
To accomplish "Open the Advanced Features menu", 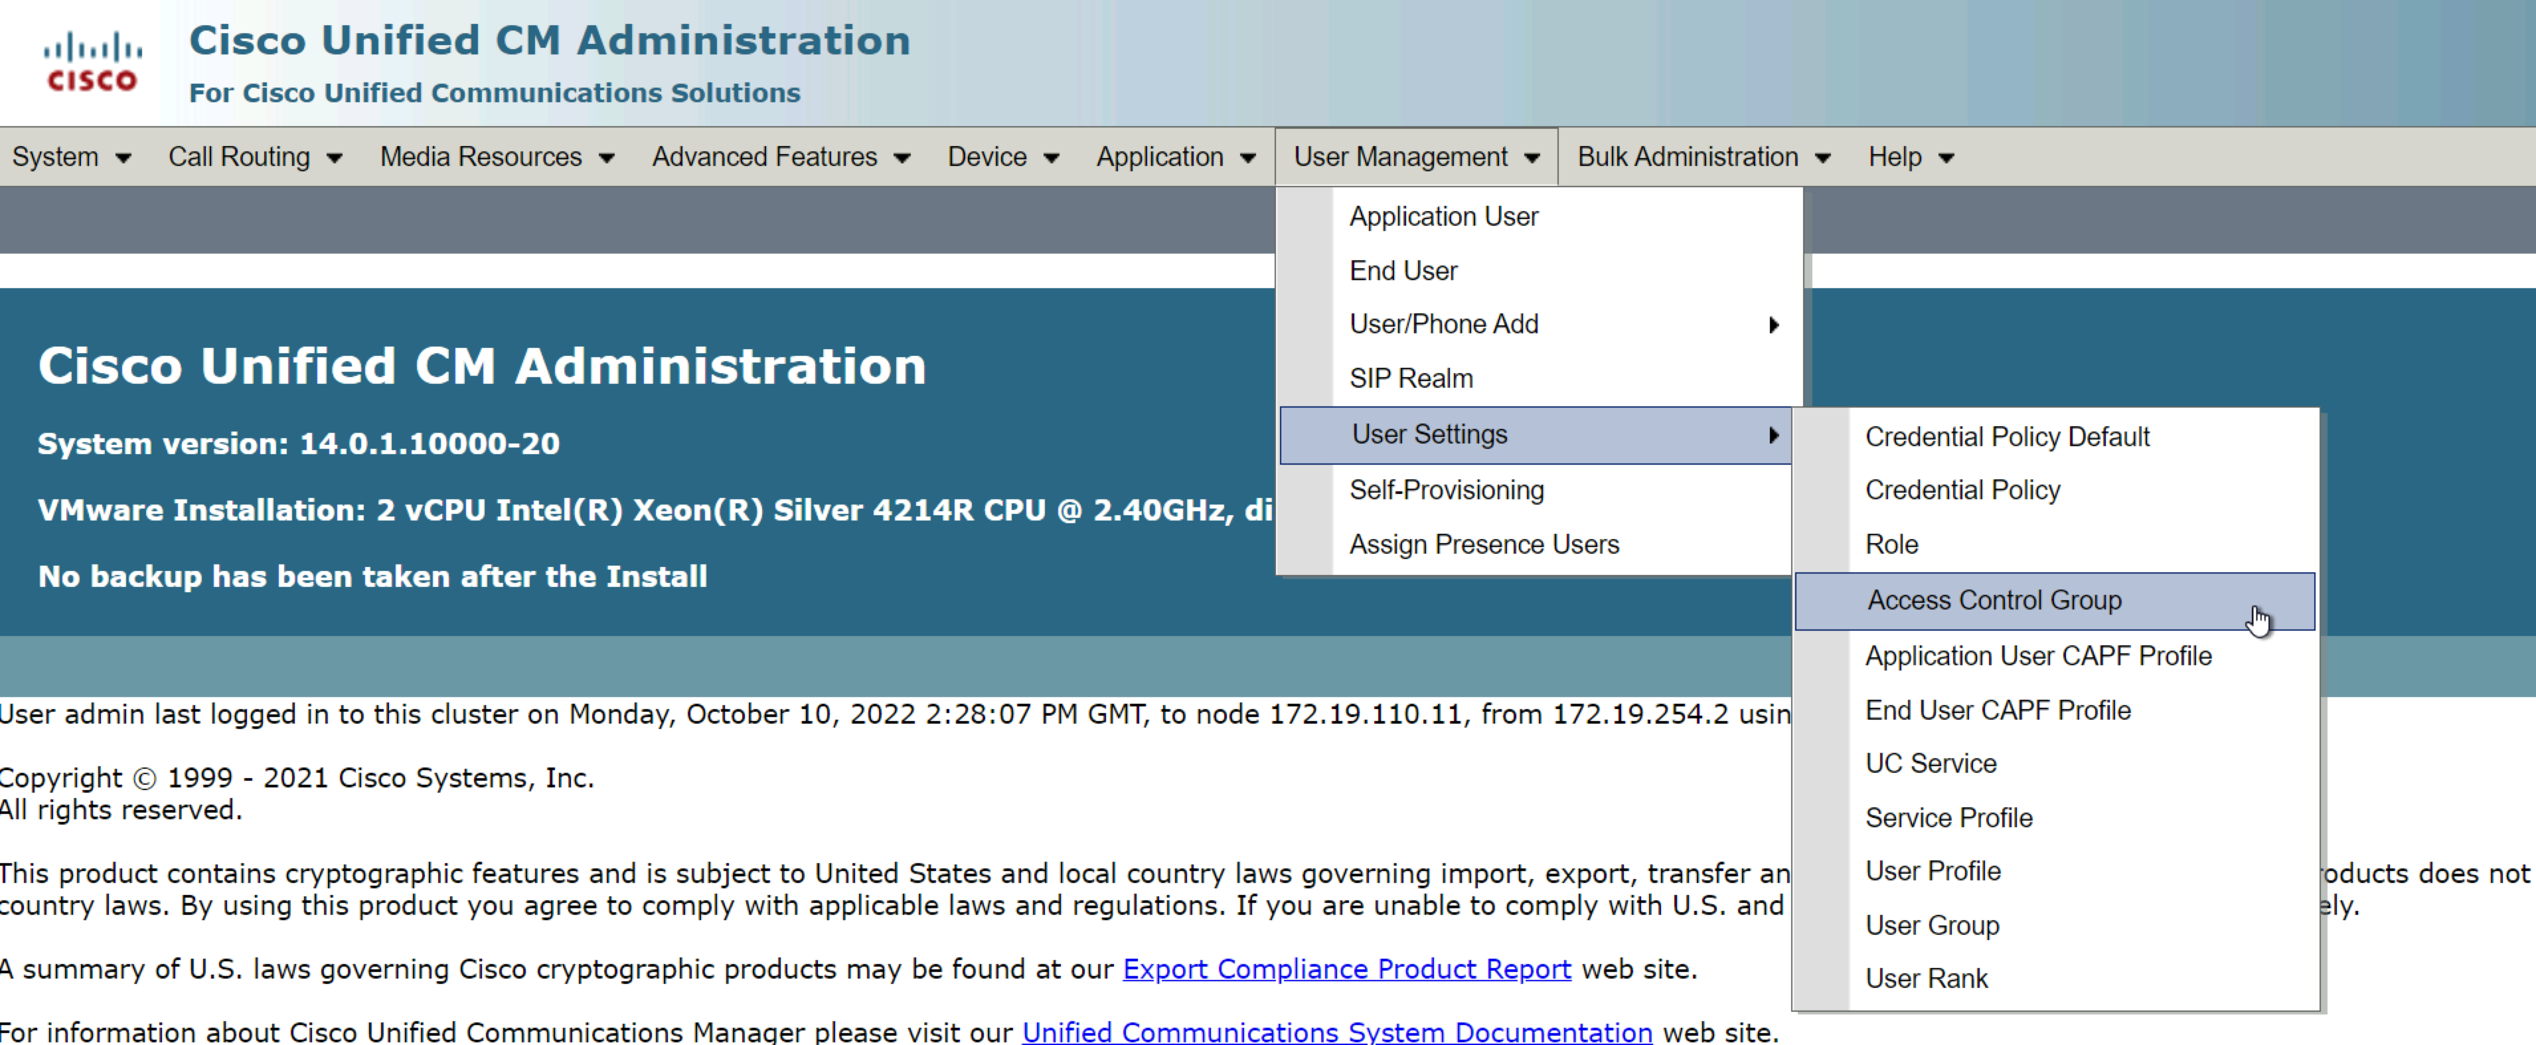I will click(781, 157).
